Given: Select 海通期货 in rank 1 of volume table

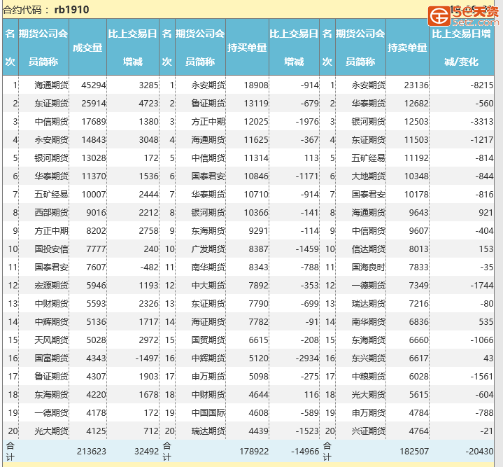Looking at the screenshot, I should pyautogui.click(x=51, y=85).
